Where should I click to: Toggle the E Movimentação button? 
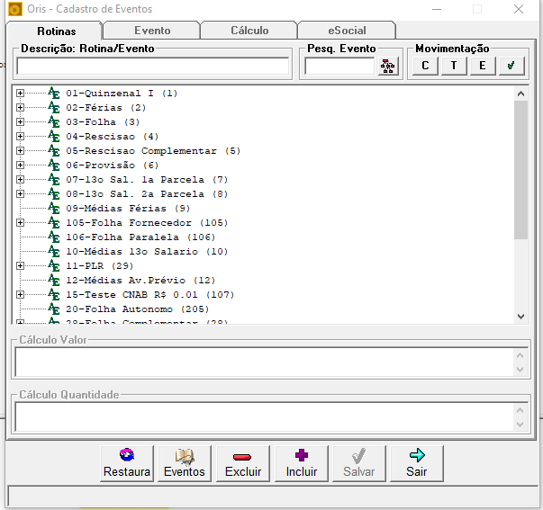483,66
